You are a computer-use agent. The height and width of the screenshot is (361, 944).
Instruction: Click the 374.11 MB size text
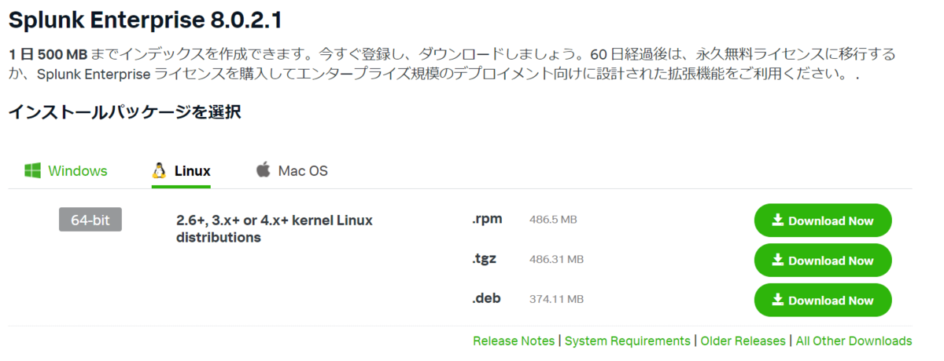556,299
